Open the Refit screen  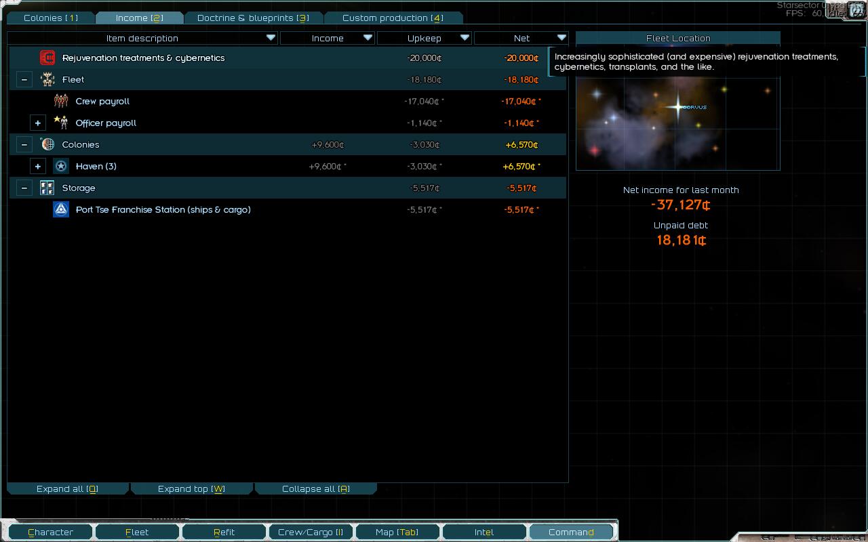click(x=224, y=532)
